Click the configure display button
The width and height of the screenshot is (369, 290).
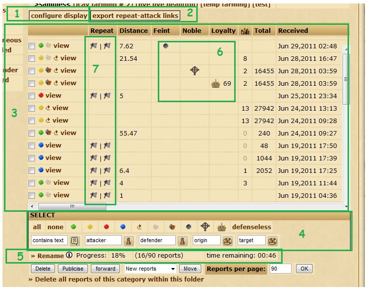point(59,15)
